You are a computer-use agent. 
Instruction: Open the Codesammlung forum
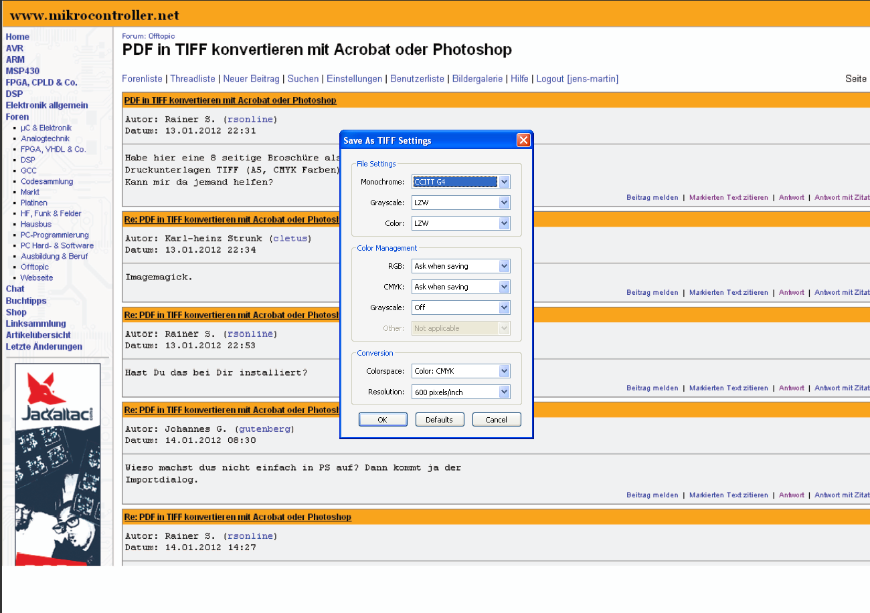(x=47, y=181)
